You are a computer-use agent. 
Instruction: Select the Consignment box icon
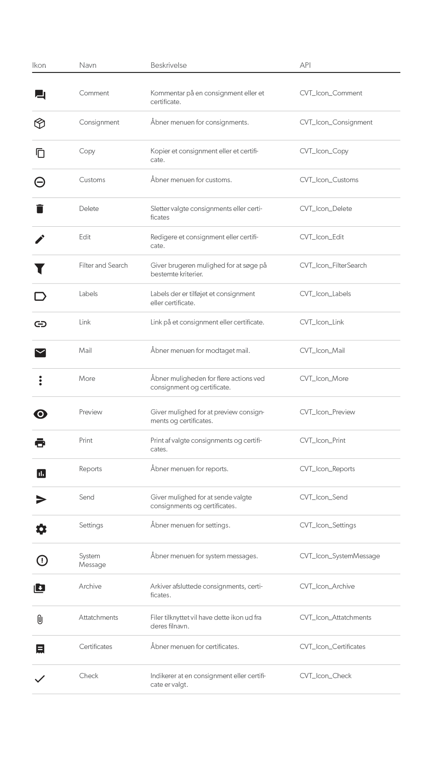[x=39, y=123]
